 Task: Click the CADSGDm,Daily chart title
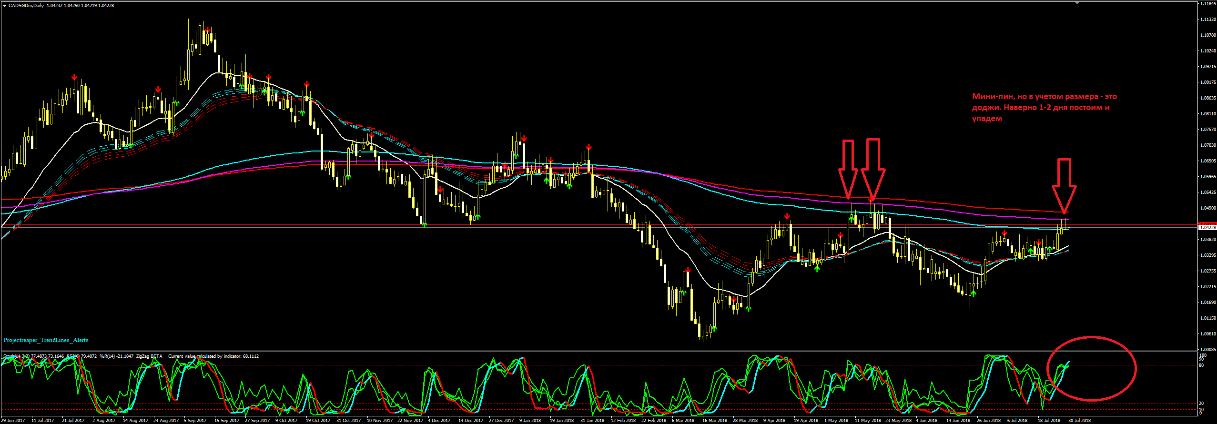click(26, 6)
